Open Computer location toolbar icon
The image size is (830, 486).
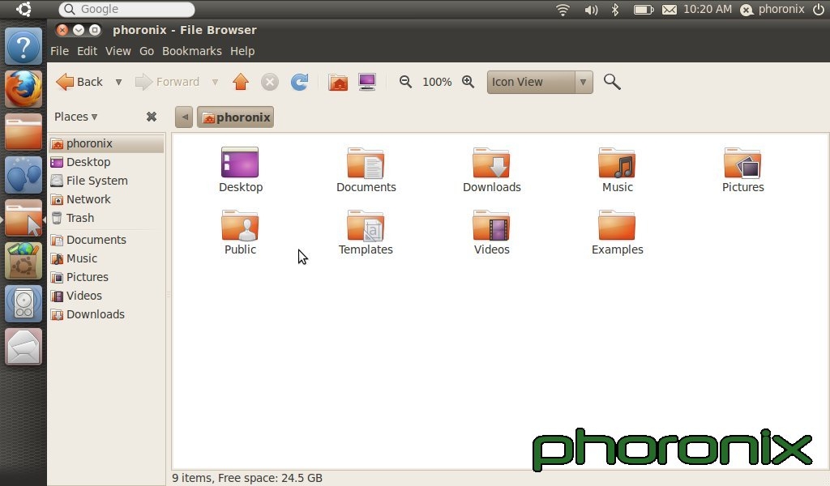click(367, 82)
